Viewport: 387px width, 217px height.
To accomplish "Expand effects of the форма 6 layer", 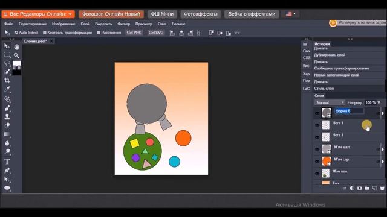I will coord(383,113).
